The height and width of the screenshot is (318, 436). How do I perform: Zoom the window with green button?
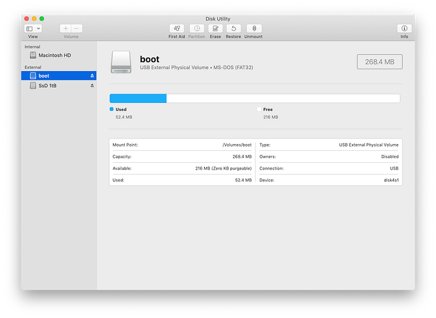[42, 19]
